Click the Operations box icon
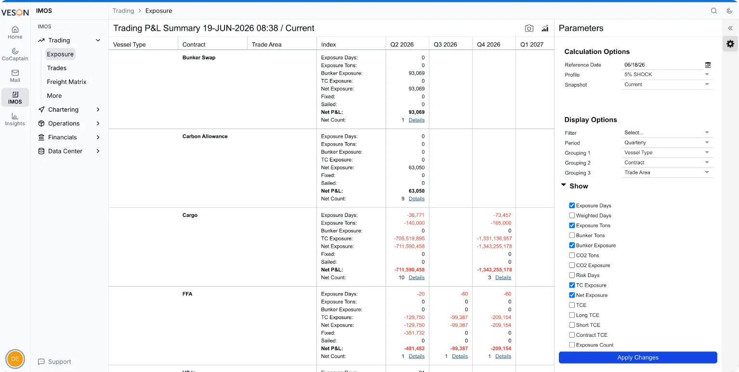 coord(41,123)
